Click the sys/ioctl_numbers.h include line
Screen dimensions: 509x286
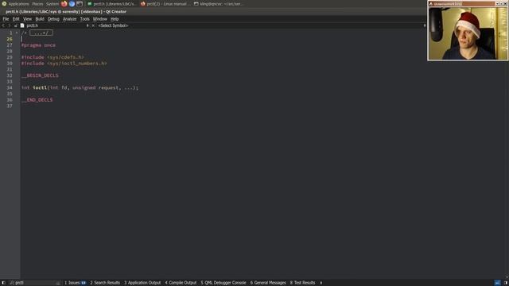coord(64,64)
